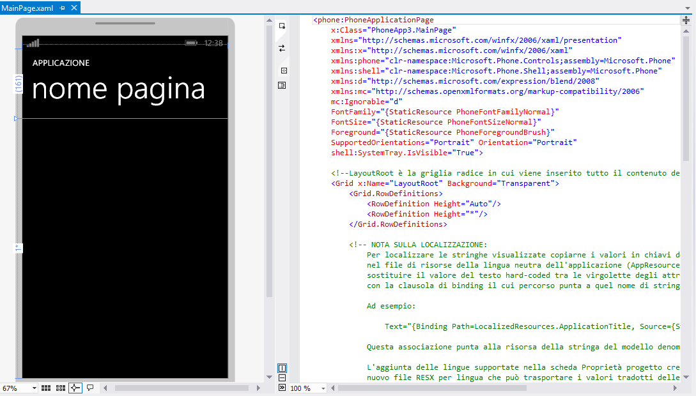
Task: Open the document tabs overflow dropdown
Action: [x=688, y=8]
